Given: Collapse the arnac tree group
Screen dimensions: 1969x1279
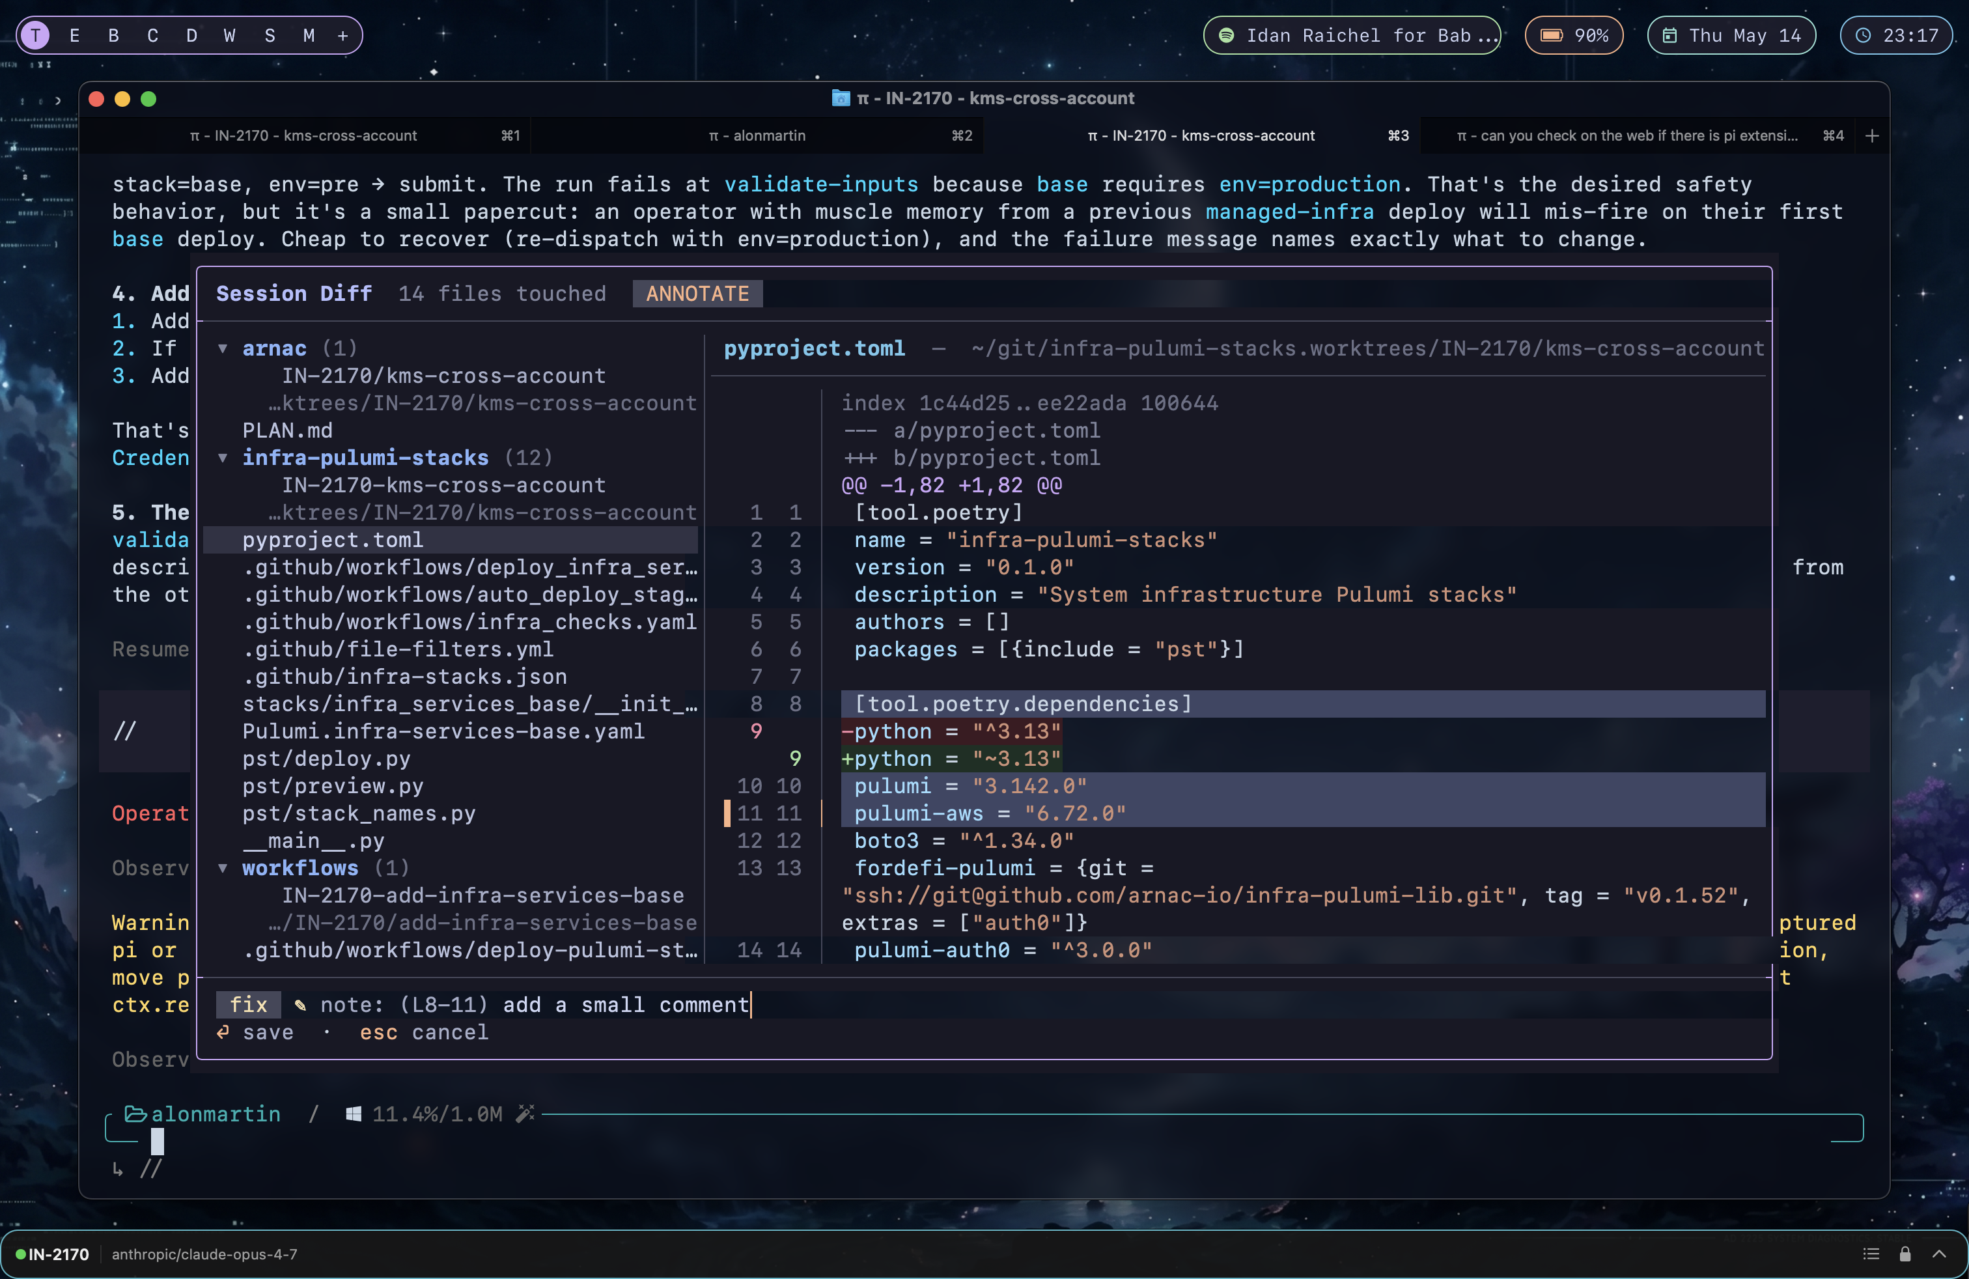Looking at the screenshot, I should [223, 348].
